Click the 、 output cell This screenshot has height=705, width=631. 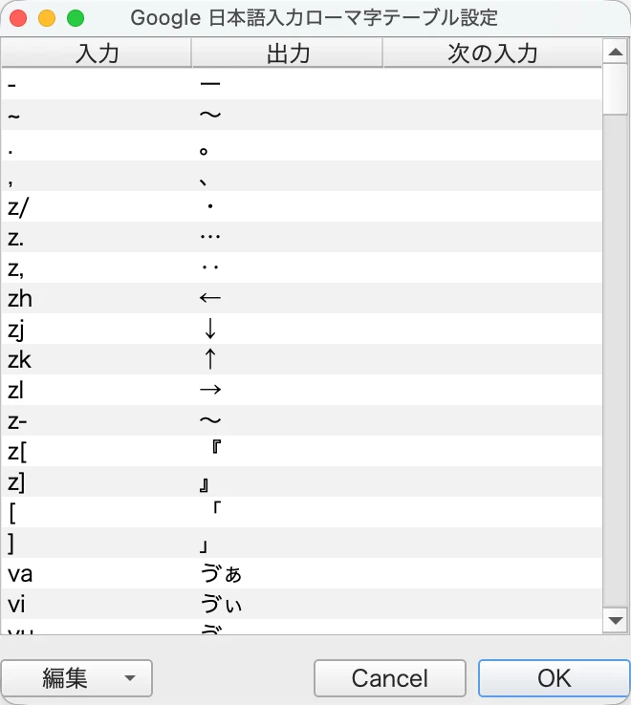tap(287, 176)
